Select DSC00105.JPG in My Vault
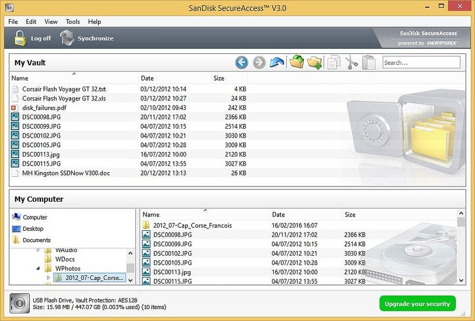Image resolution: width=475 pixels, height=321 pixels. coord(41,145)
